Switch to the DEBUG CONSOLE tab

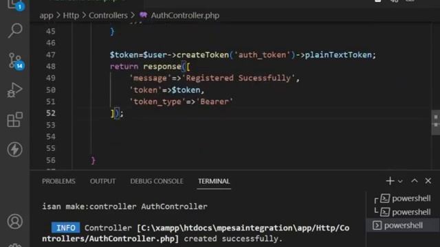pyautogui.click(x=157, y=181)
